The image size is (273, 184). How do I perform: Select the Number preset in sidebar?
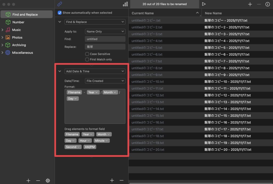(18, 22)
